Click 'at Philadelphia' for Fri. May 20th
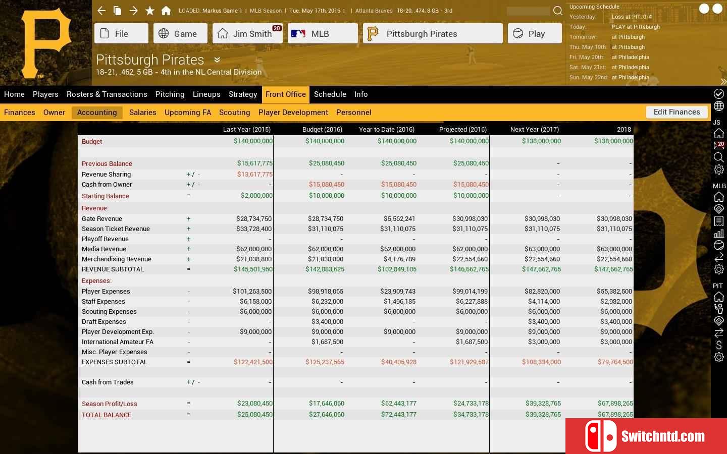Image resolution: width=727 pixels, height=454 pixels. point(630,57)
